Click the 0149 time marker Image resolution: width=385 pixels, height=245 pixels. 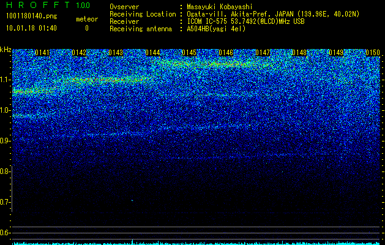(x=336, y=53)
